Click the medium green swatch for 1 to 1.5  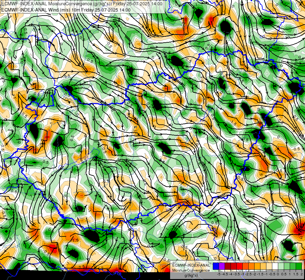pos(293,266)
